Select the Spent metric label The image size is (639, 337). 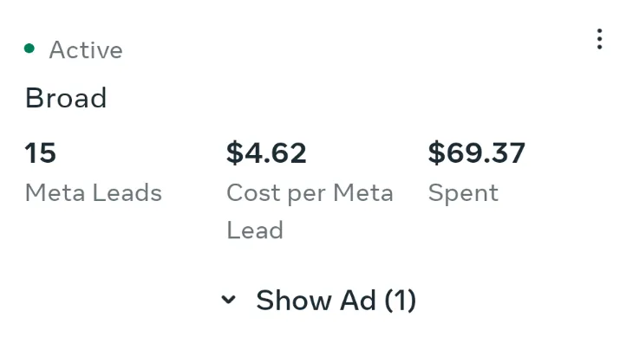tap(463, 193)
